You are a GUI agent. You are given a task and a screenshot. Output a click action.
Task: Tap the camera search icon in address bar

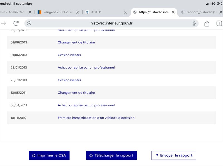(29, 23)
